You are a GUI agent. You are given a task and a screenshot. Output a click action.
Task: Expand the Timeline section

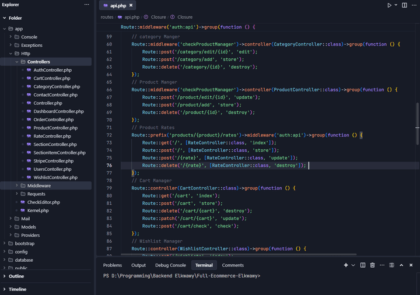5,289
